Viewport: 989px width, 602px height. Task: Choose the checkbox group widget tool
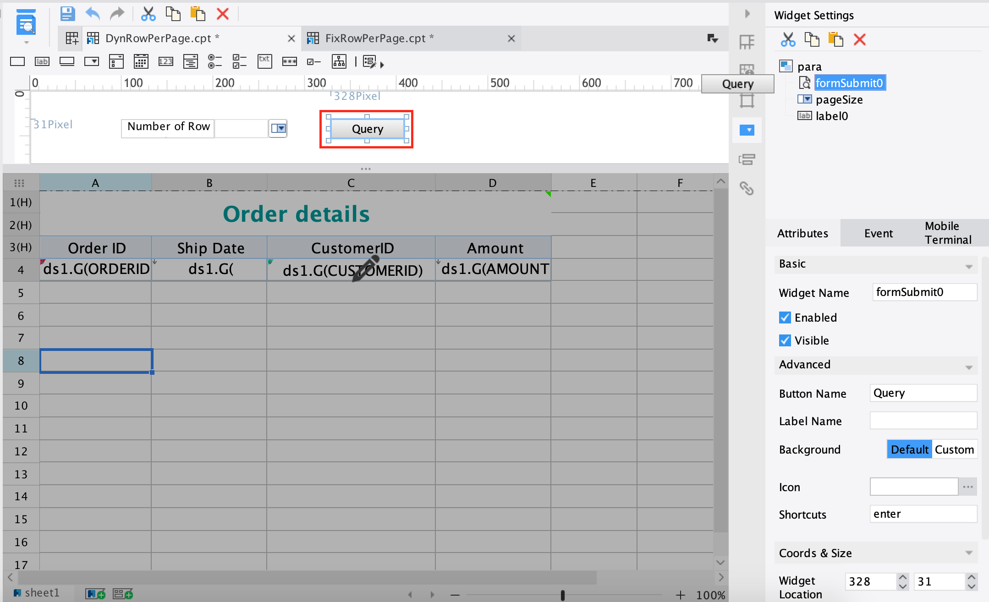tap(240, 61)
